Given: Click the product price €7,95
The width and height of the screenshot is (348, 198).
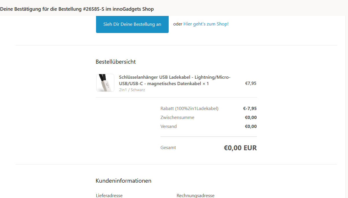Looking at the screenshot, I should [251, 83].
